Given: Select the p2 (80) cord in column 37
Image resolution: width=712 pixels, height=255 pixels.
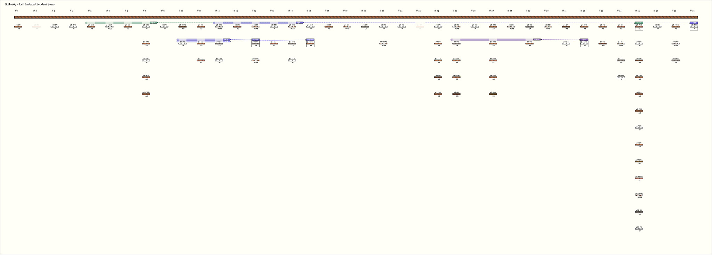Looking at the screenshot, I should click(675, 44).
